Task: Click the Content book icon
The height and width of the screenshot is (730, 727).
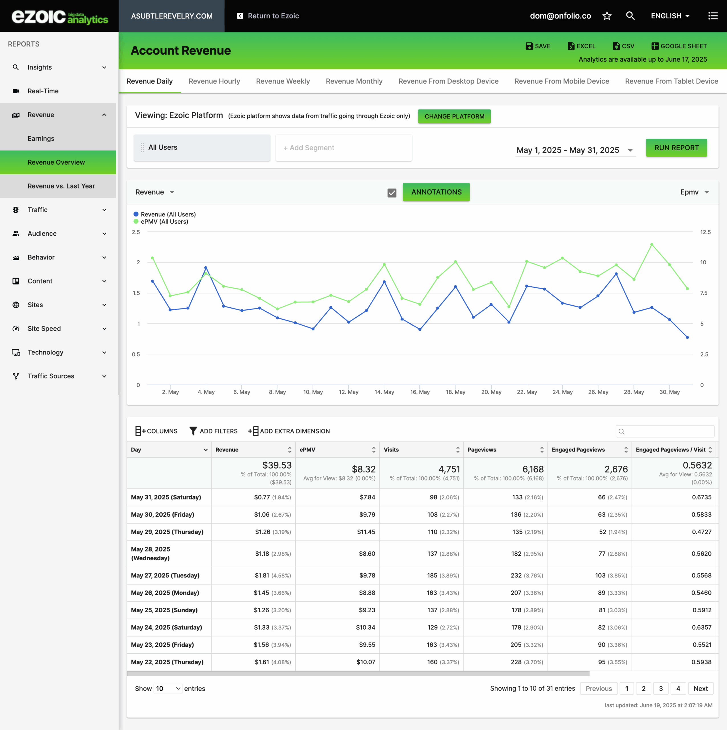Action: click(x=15, y=281)
